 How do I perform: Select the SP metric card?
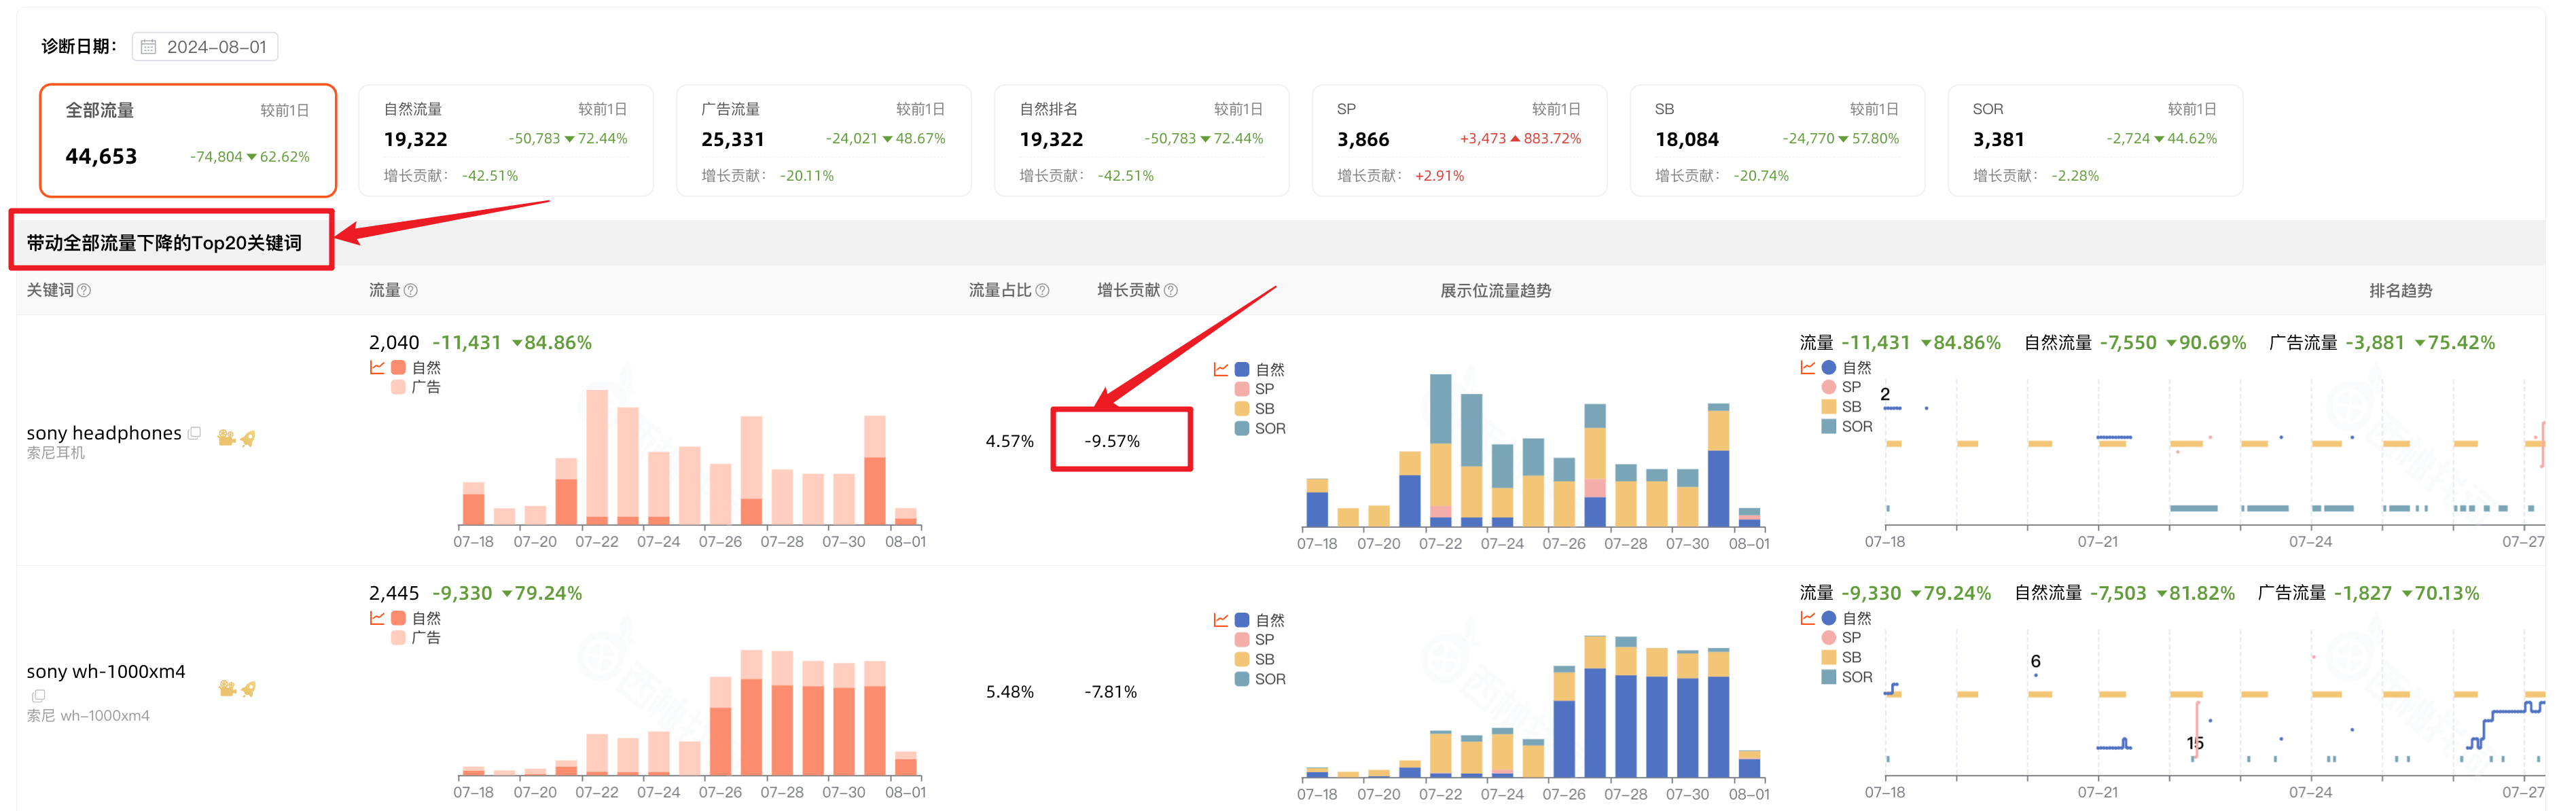(1459, 140)
